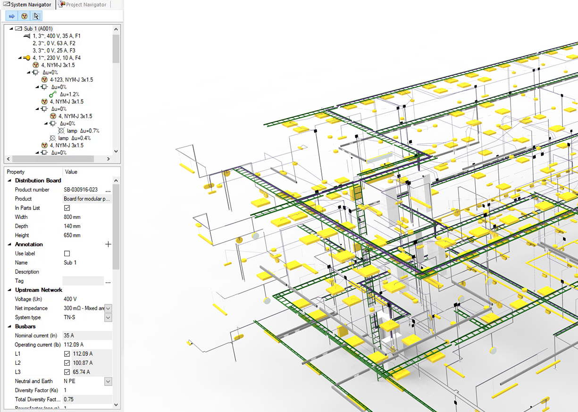Click the empty Description value field

88,272
